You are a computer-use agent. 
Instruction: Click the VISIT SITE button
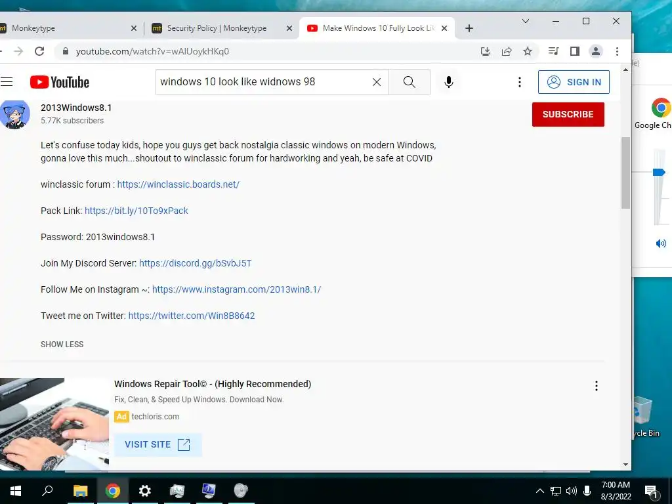click(x=157, y=444)
